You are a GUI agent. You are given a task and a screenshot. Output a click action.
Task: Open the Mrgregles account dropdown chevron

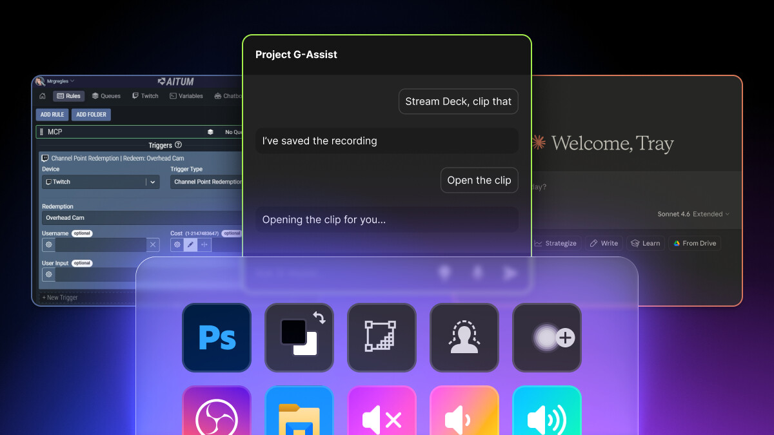click(x=72, y=81)
